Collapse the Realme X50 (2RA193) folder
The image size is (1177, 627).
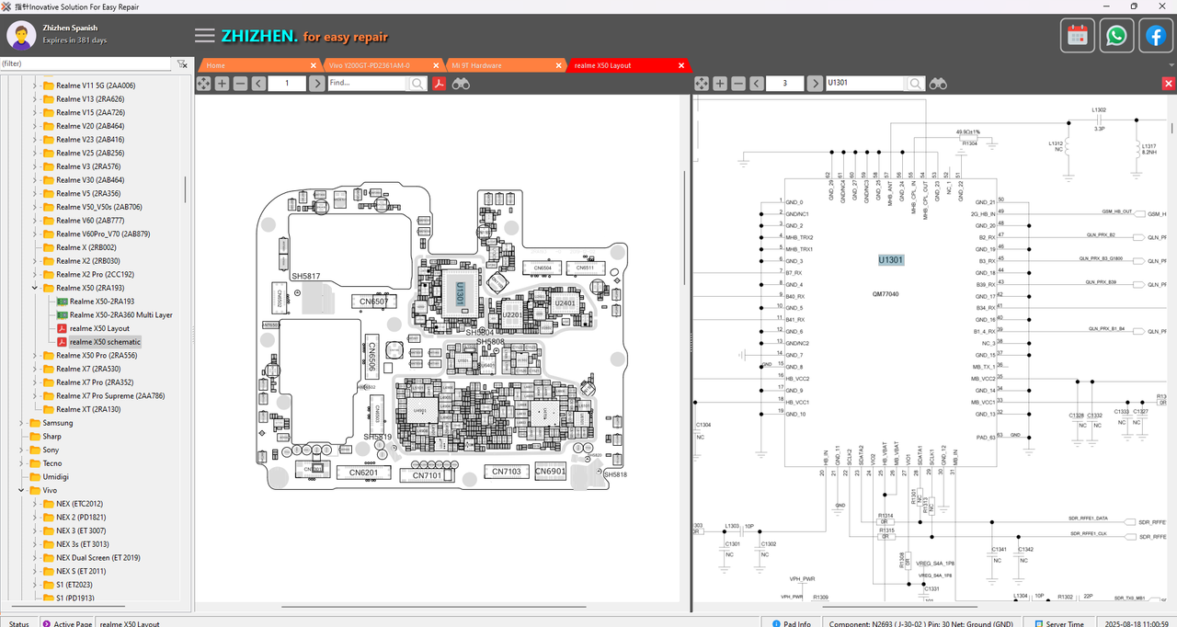tap(35, 288)
